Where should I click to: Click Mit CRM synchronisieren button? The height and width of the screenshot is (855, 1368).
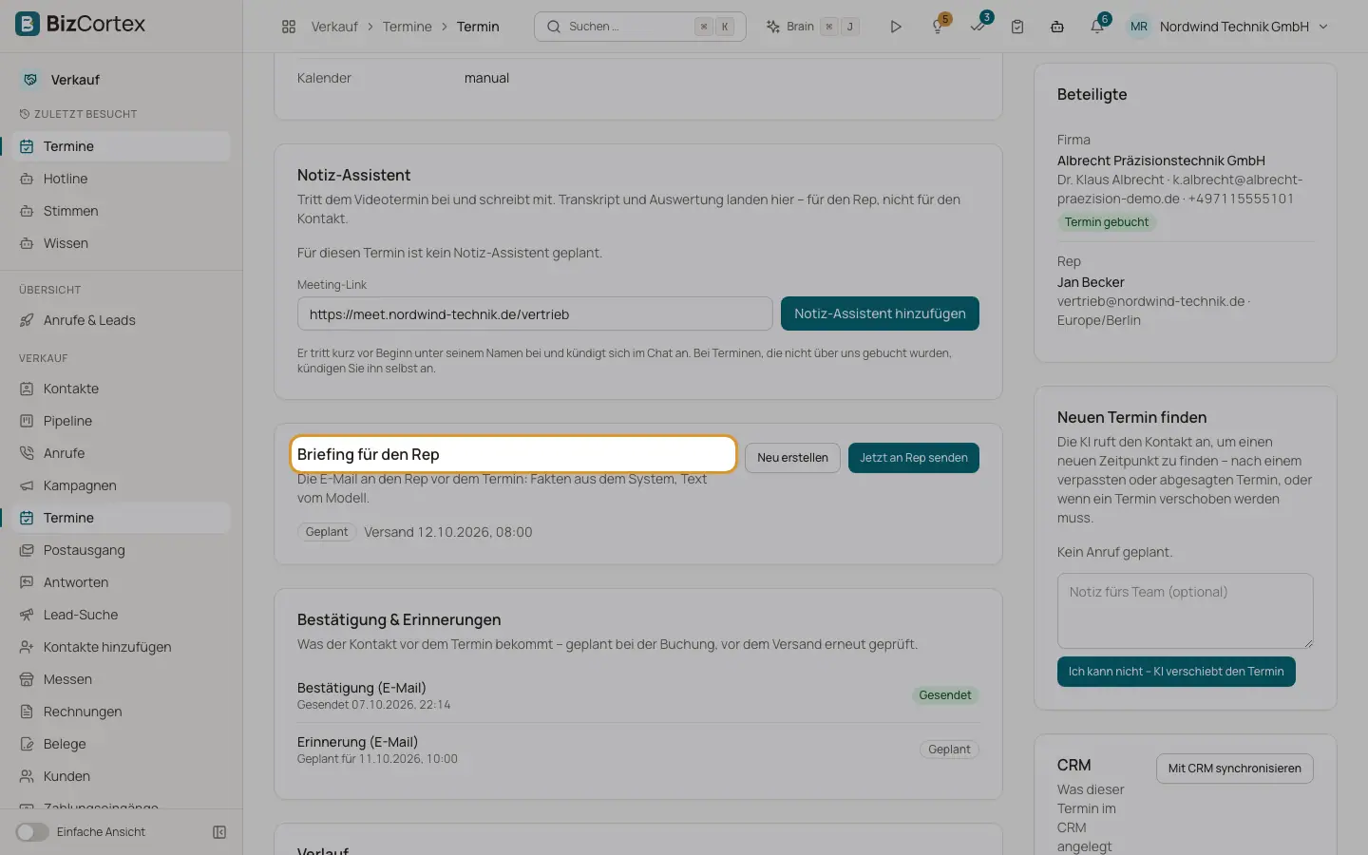click(x=1234, y=769)
